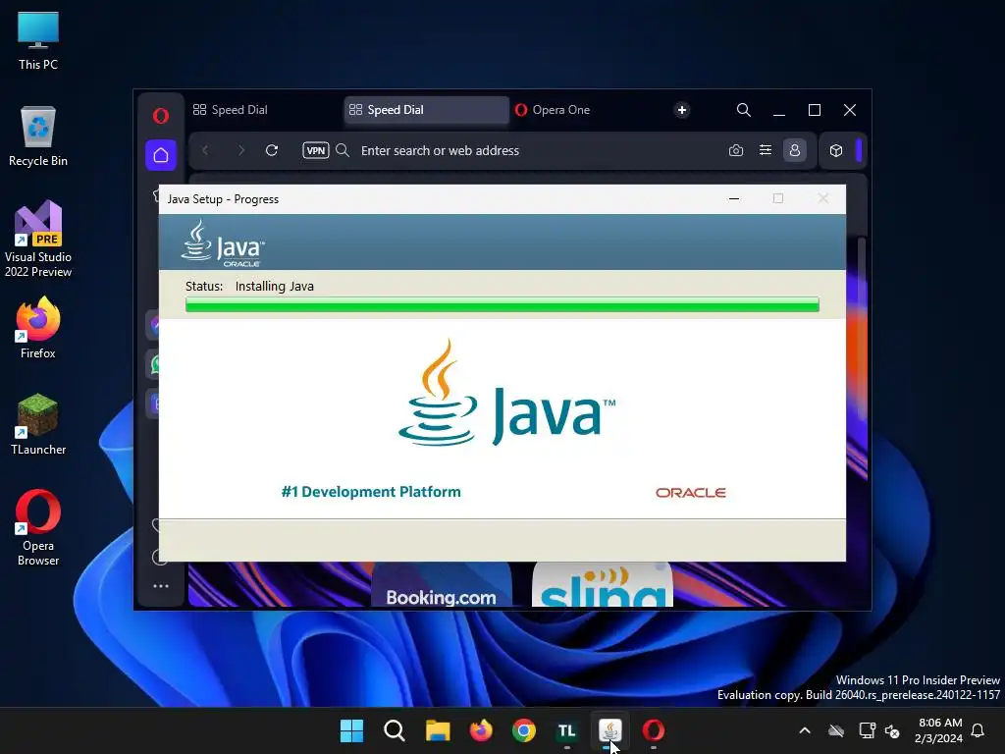The image size is (1005, 754).
Task: Go forward in Opera navigation
Action: click(241, 150)
